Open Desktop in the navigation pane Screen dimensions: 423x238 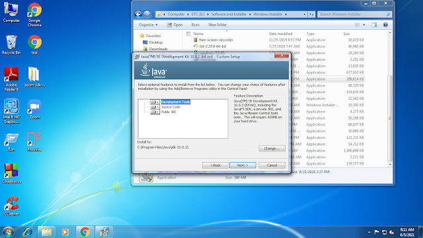click(x=153, y=42)
